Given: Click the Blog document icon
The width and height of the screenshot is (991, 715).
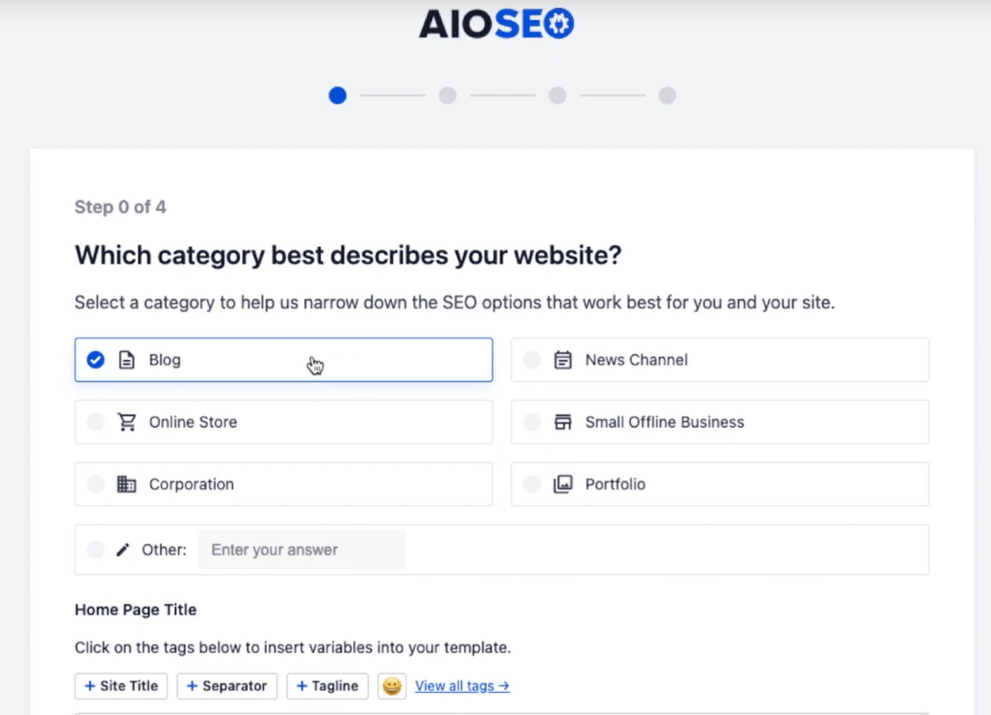Looking at the screenshot, I should pyautogui.click(x=126, y=360).
